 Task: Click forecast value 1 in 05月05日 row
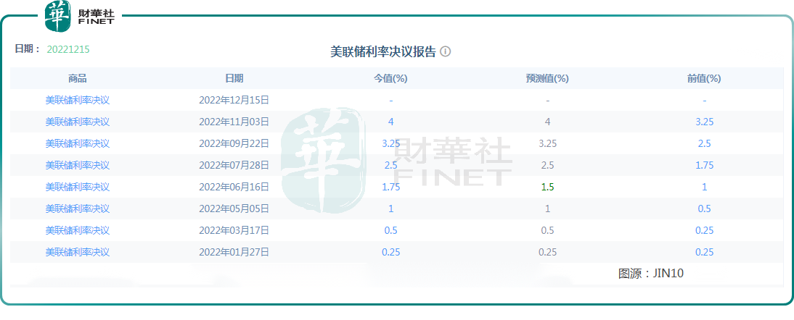point(547,209)
